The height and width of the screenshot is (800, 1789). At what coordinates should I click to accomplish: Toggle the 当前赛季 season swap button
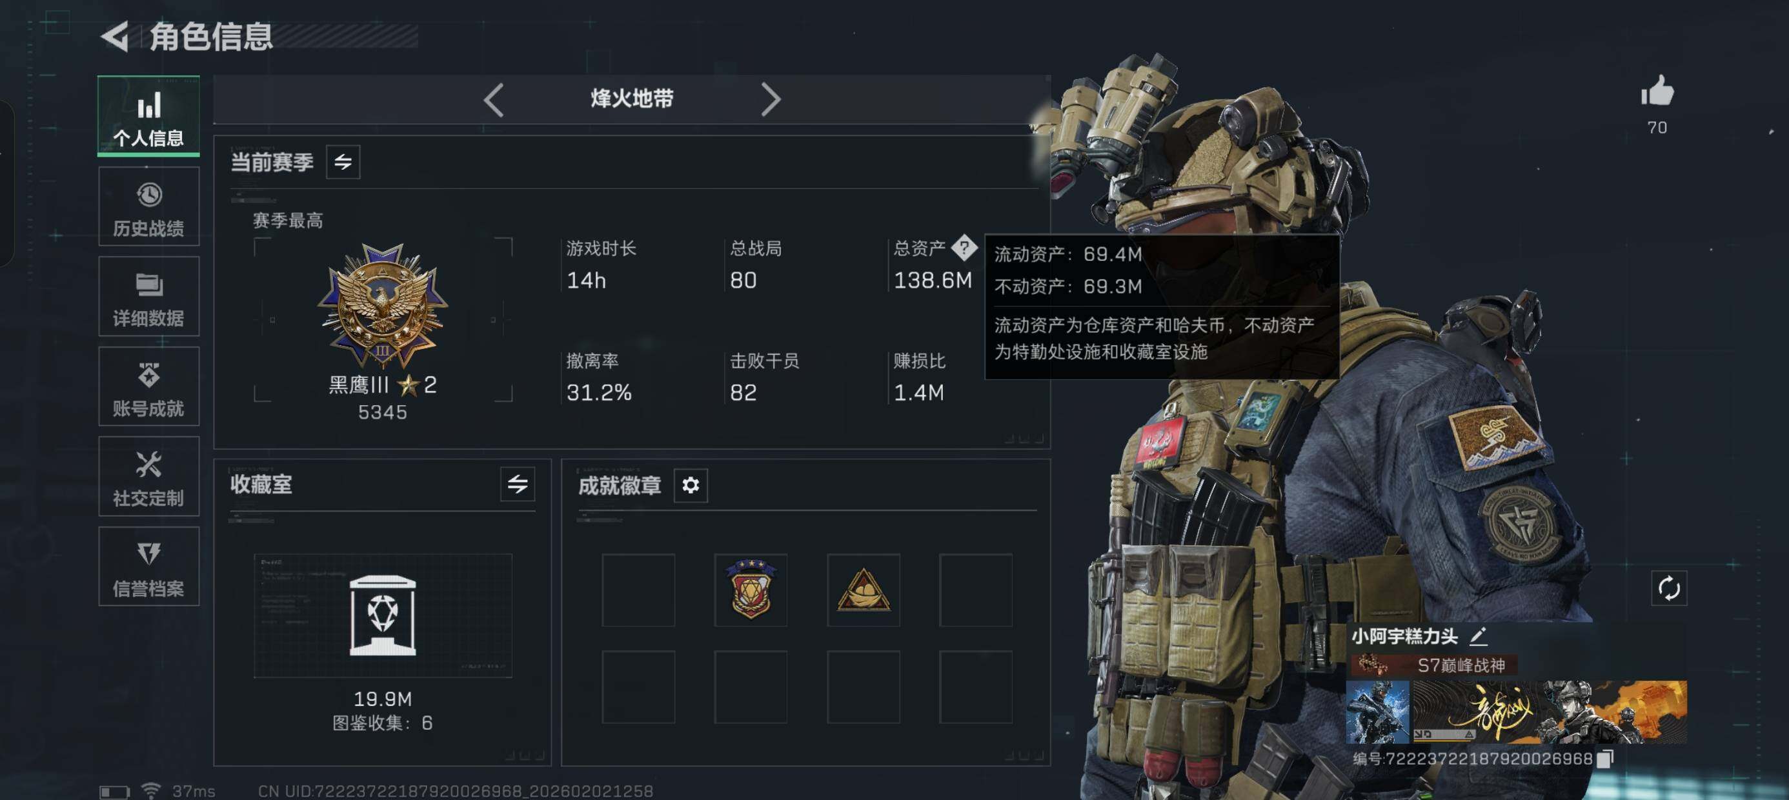343,162
